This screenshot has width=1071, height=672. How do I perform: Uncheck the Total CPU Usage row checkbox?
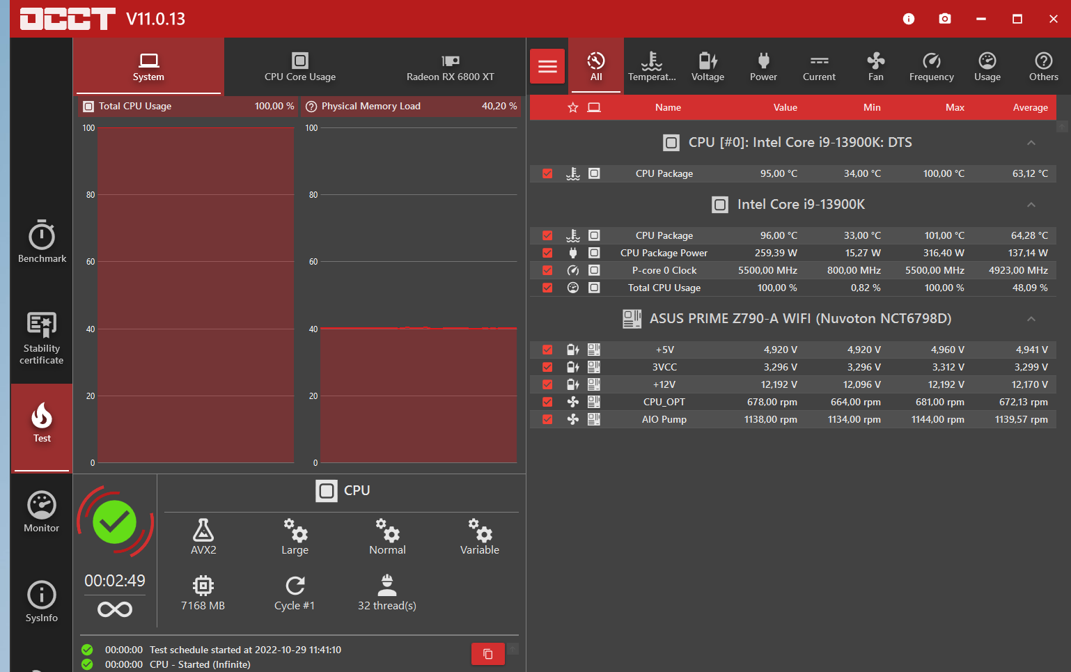(x=547, y=288)
